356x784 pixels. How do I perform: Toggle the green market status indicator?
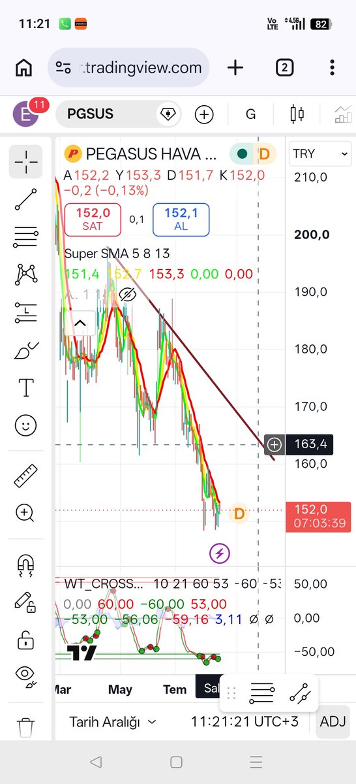click(242, 154)
